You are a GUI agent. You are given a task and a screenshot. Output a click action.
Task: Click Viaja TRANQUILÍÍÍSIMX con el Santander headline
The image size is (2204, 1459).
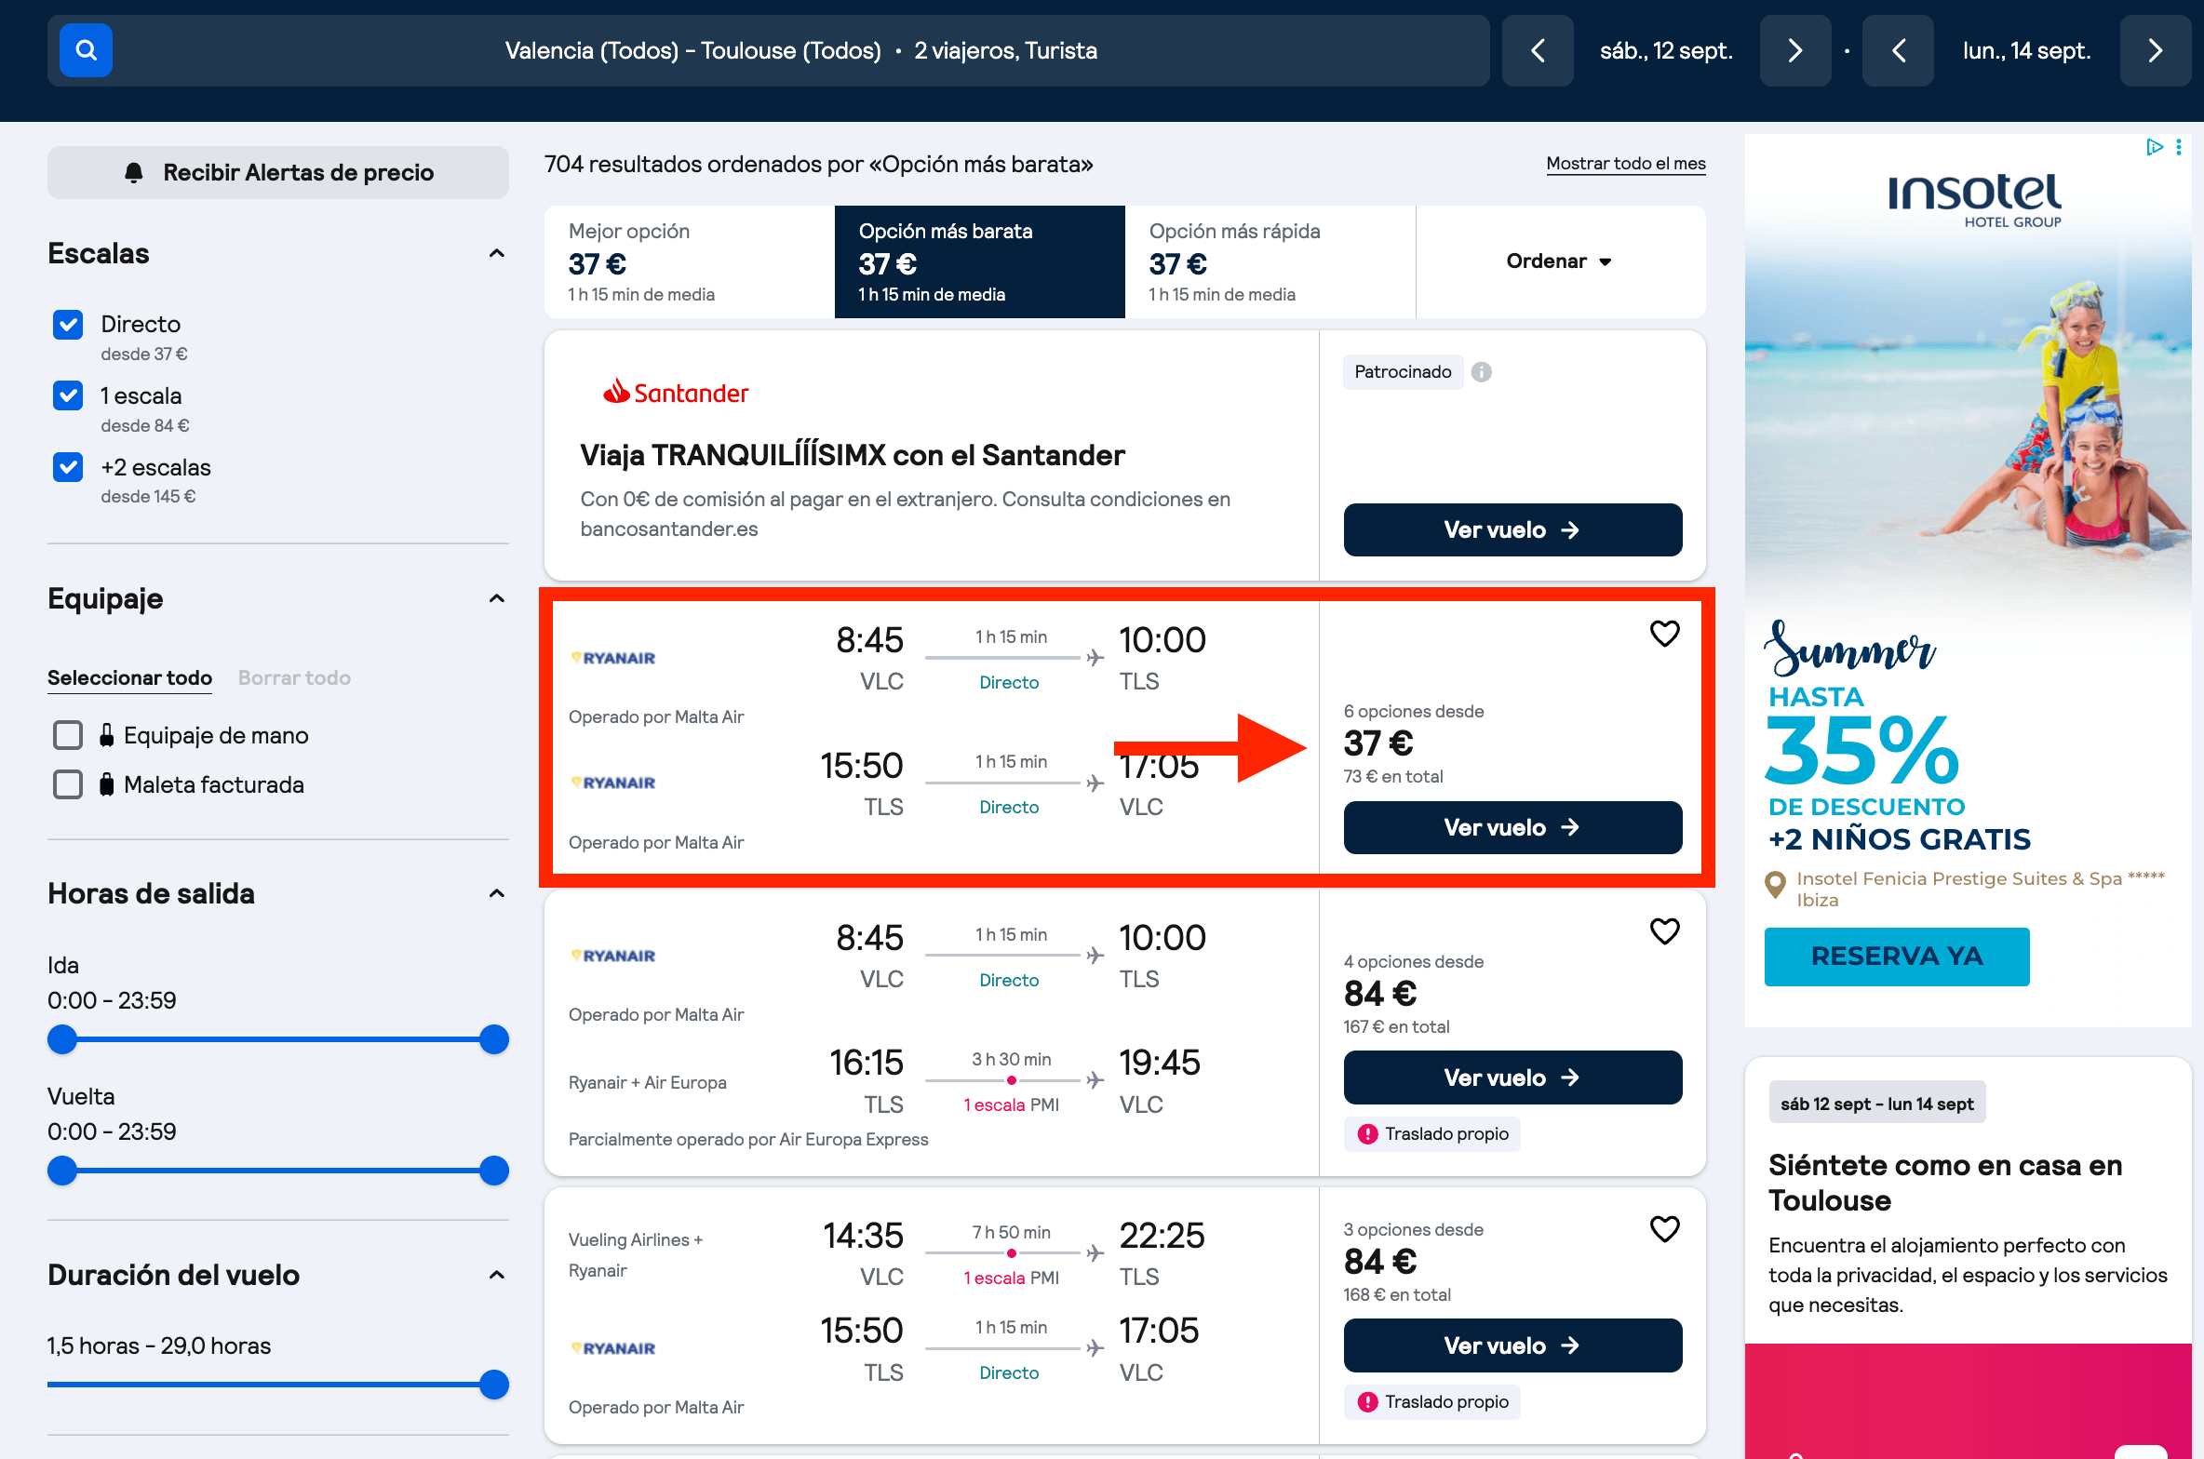[853, 455]
